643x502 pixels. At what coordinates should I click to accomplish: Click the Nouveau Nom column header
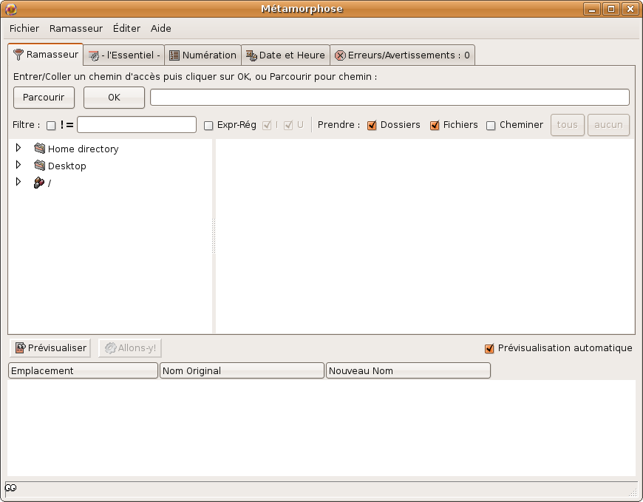[x=408, y=370]
